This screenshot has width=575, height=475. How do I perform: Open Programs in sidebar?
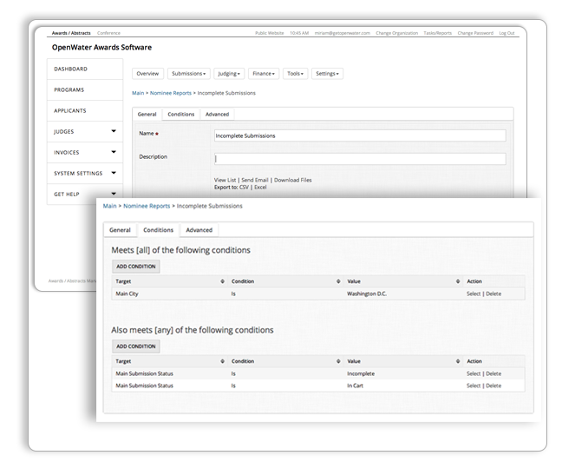(85, 90)
